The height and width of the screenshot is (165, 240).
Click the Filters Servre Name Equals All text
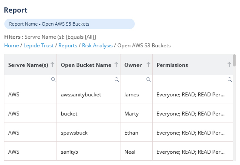pos(50,37)
